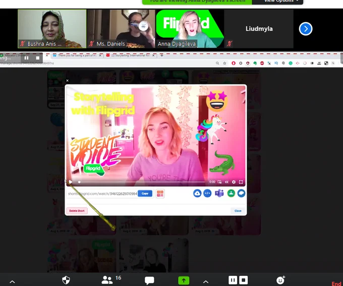Open the Zoom Chat panel
Screen dimensions: 343x286
tap(149, 280)
